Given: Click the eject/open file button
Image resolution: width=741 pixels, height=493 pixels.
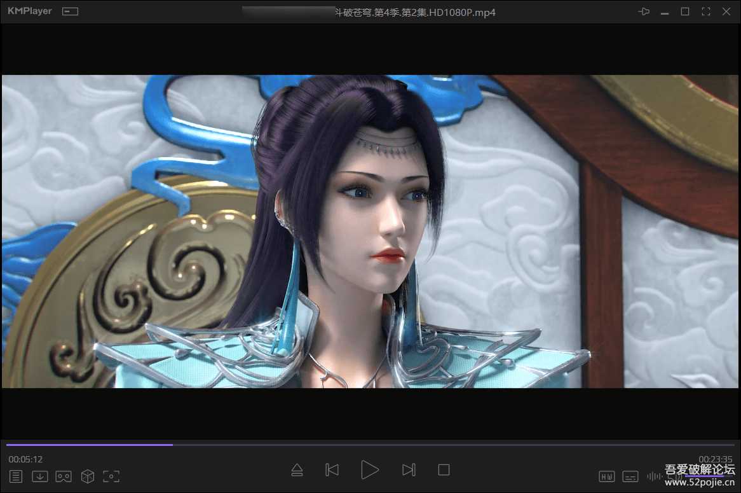Looking at the screenshot, I should tap(297, 470).
